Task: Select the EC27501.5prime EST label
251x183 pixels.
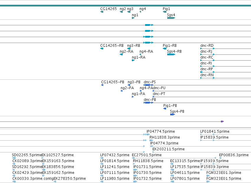Action: pos(147,155)
